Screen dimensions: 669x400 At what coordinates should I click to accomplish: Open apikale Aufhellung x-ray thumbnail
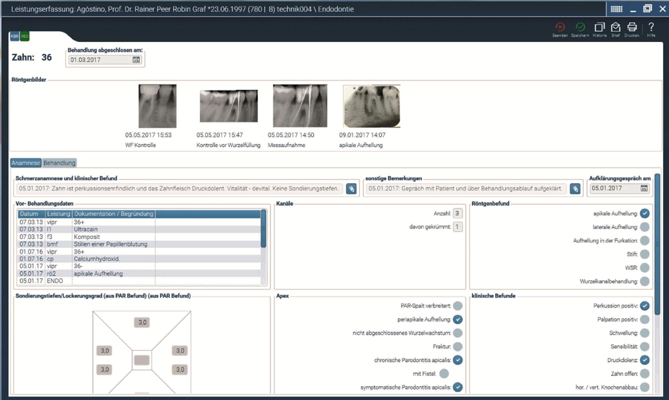click(x=372, y=106)
